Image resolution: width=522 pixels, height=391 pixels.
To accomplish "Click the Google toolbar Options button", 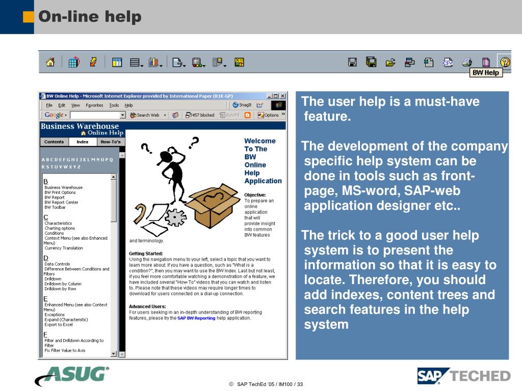I will (268, 115).
